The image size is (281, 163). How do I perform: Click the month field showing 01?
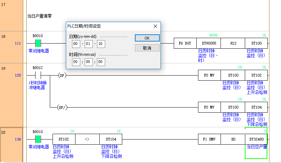click(x=88, y=44)
